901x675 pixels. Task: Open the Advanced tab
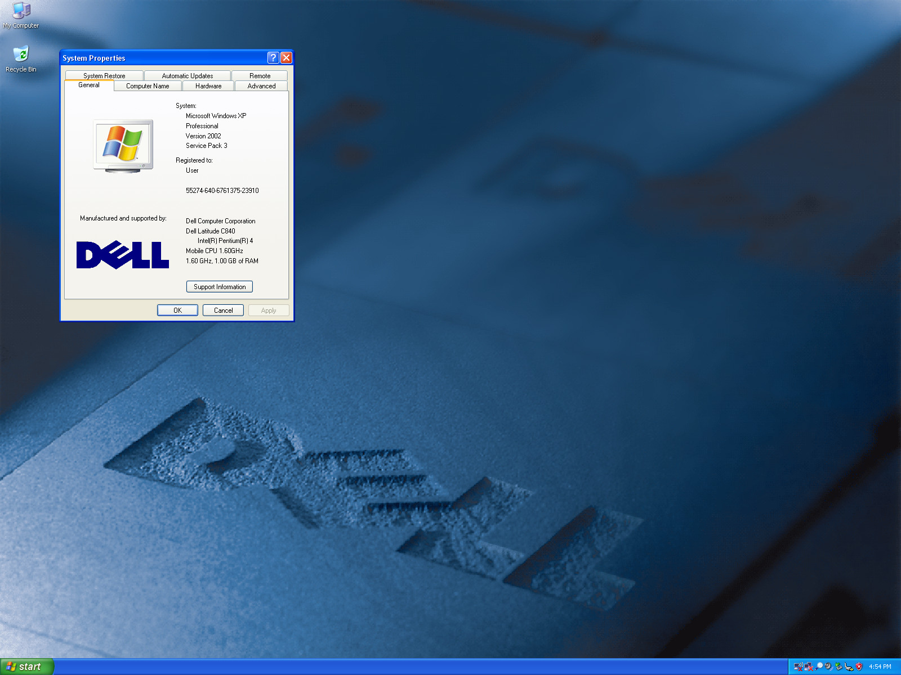(261, 86)
